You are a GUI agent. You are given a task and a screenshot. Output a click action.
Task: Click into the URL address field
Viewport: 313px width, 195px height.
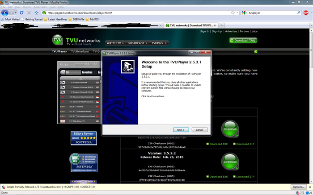pos(138,13)
